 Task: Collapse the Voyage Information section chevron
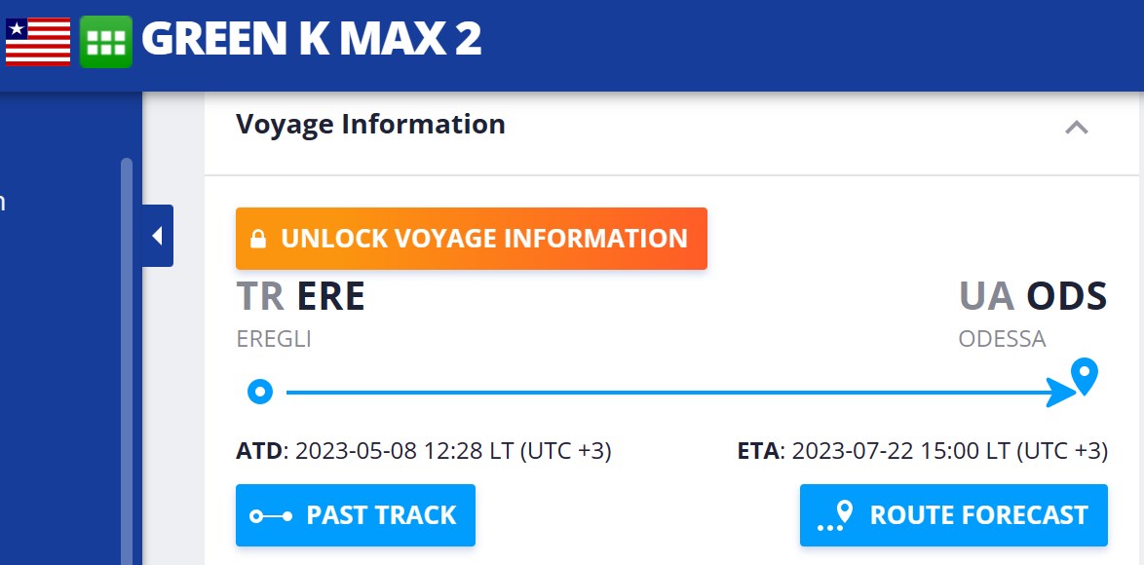coord(1076,127)
